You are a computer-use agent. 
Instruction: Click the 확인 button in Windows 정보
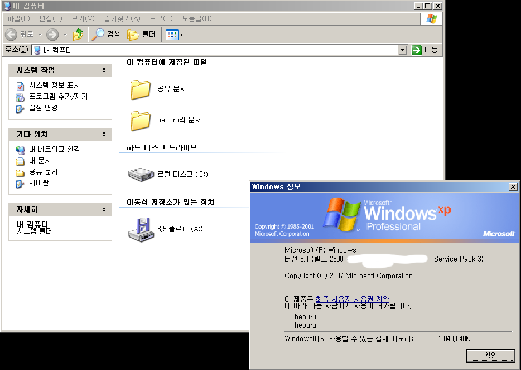tap(491, 356)
